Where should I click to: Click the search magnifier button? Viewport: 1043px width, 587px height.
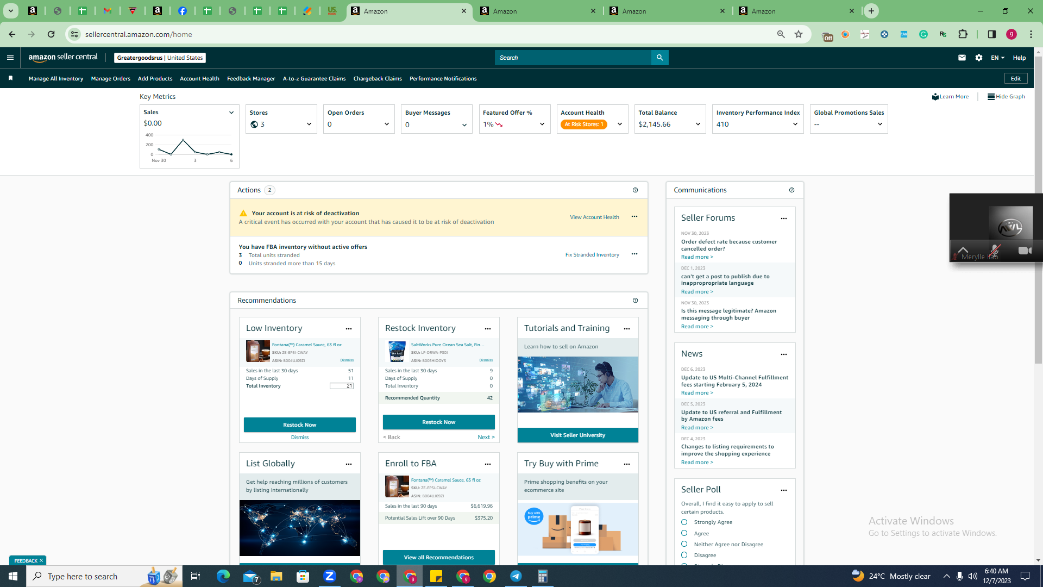click(x=659, y=58)
